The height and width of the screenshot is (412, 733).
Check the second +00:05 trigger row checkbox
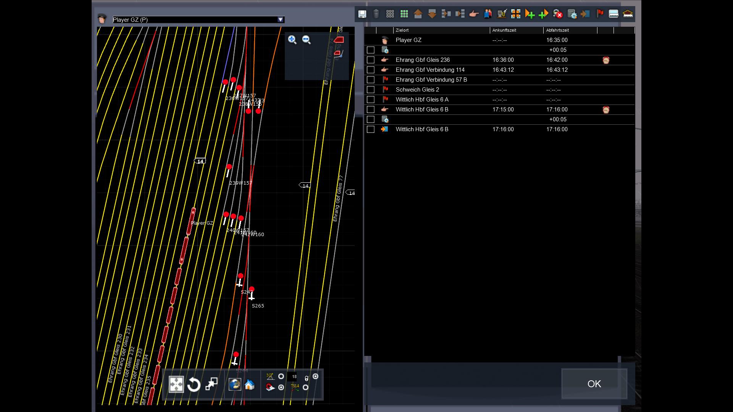[370, 119]
